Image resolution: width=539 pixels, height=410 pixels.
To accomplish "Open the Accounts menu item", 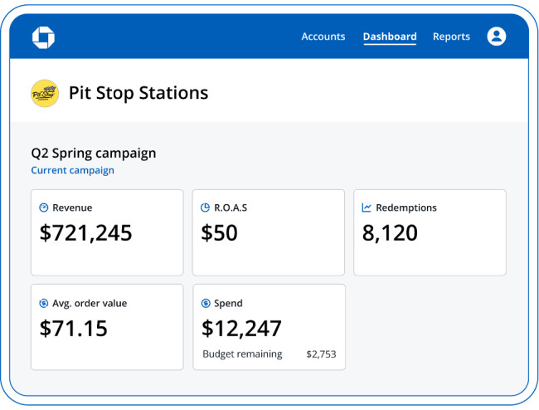I will [323, 37].
